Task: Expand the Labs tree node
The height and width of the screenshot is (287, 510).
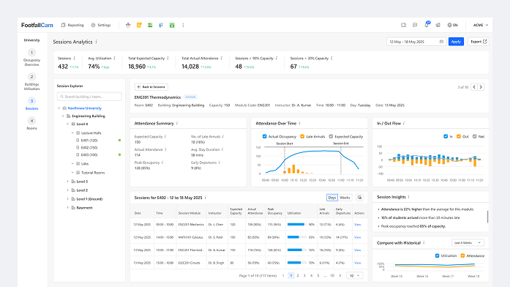Action: [x=72, y=164]
